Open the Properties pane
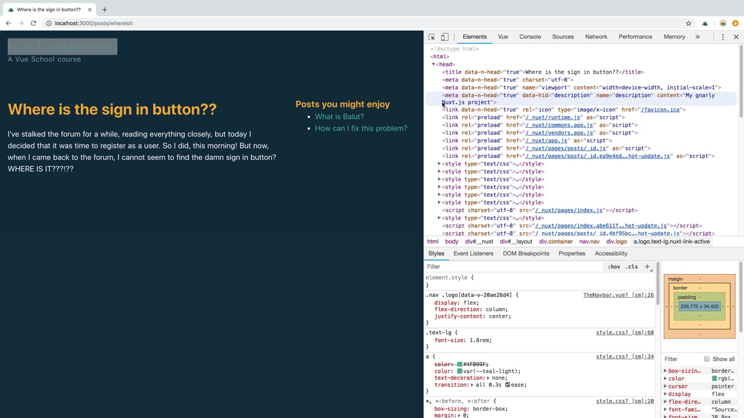This screenshot has height=418, width=744. (x=572, y=253)
